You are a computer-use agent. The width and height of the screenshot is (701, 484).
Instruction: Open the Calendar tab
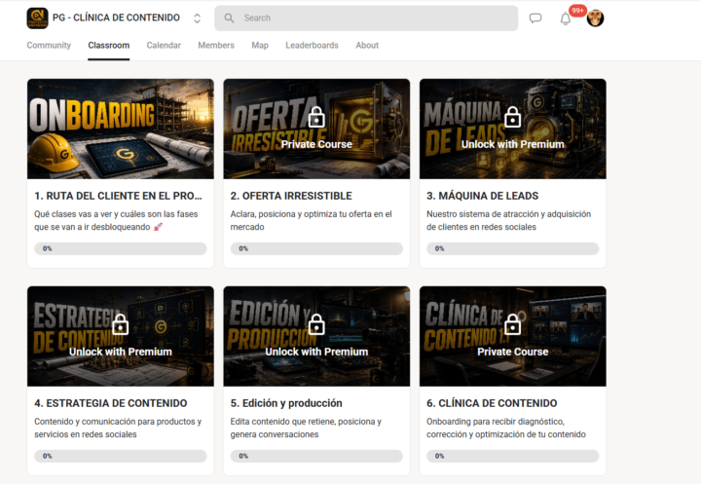pyautogui.click(x=164, y=45)
